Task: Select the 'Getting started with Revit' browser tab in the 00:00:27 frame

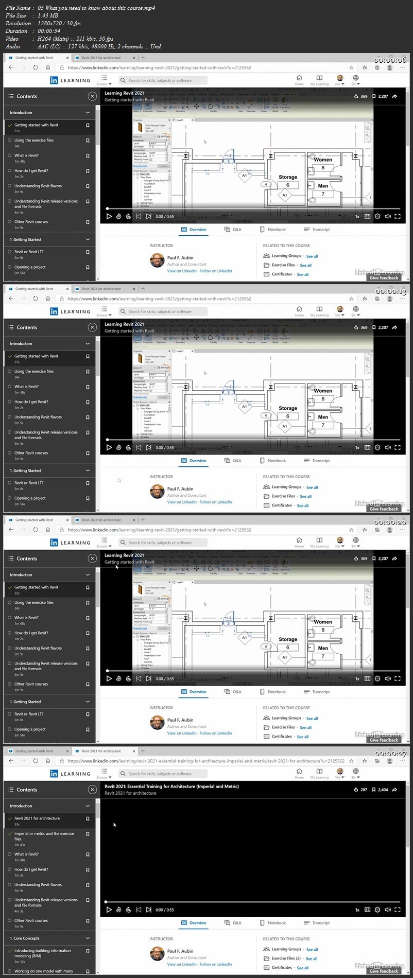Action: (35, 751)
